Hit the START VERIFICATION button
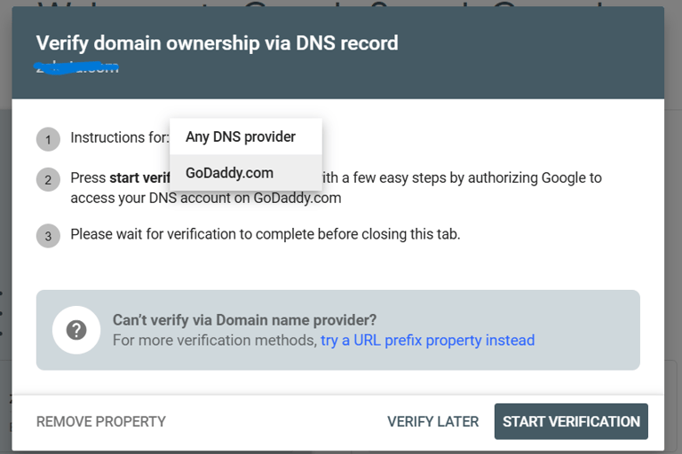This screenshot has width=682, height=454. click(x=571, y=421)
